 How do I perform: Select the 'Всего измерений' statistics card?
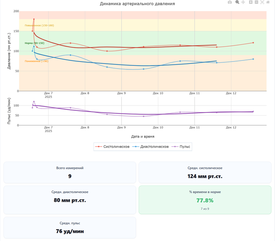click(x=70, y=172)
